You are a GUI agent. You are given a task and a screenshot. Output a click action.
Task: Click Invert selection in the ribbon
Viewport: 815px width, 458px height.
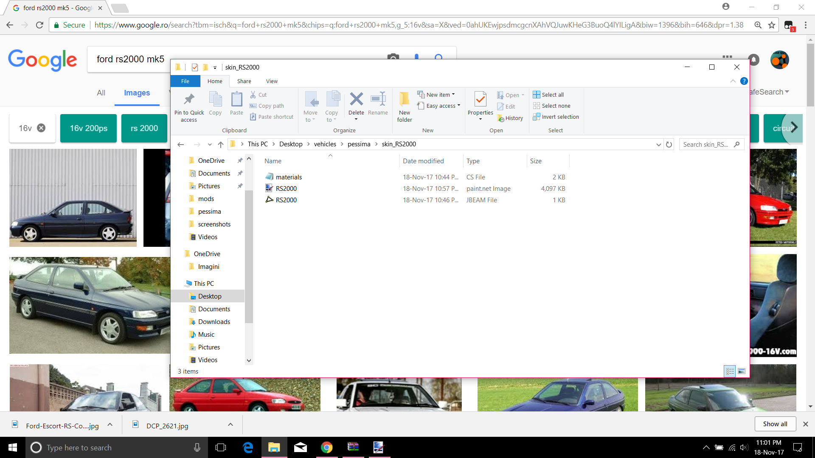tap(556, 117)
